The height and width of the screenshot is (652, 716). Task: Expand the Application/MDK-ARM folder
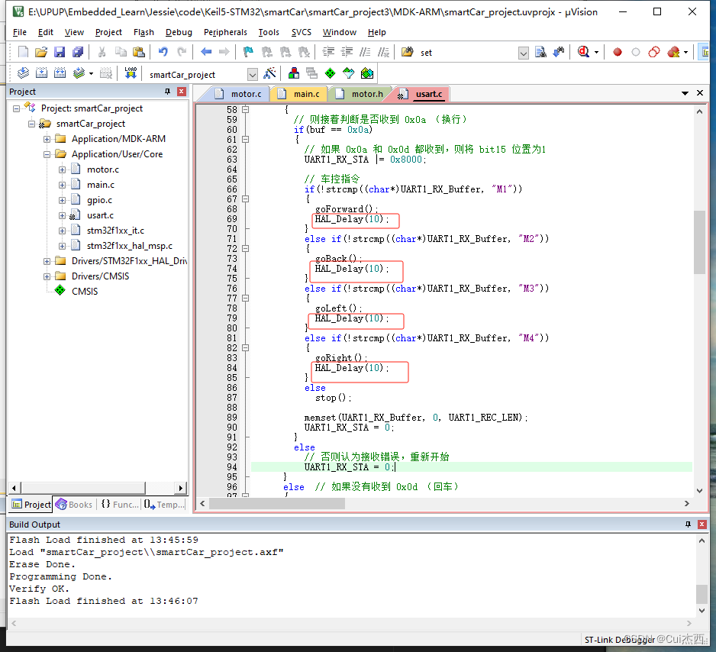tap(47, 139)
